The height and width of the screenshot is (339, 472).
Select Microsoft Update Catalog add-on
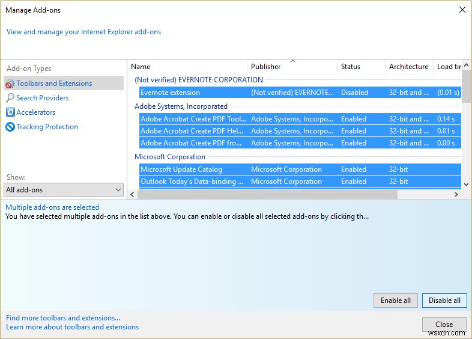[181, 169]
